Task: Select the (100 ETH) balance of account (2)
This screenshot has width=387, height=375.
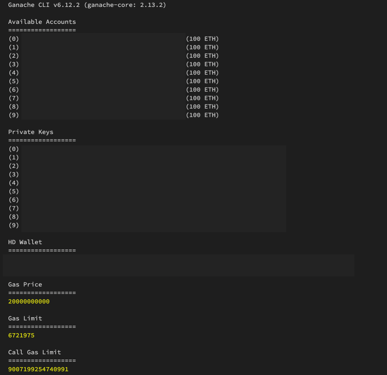Action: 202,56
